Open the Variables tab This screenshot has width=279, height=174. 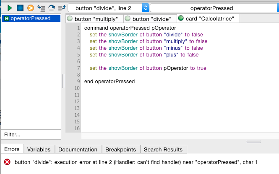tap(39, 149)
